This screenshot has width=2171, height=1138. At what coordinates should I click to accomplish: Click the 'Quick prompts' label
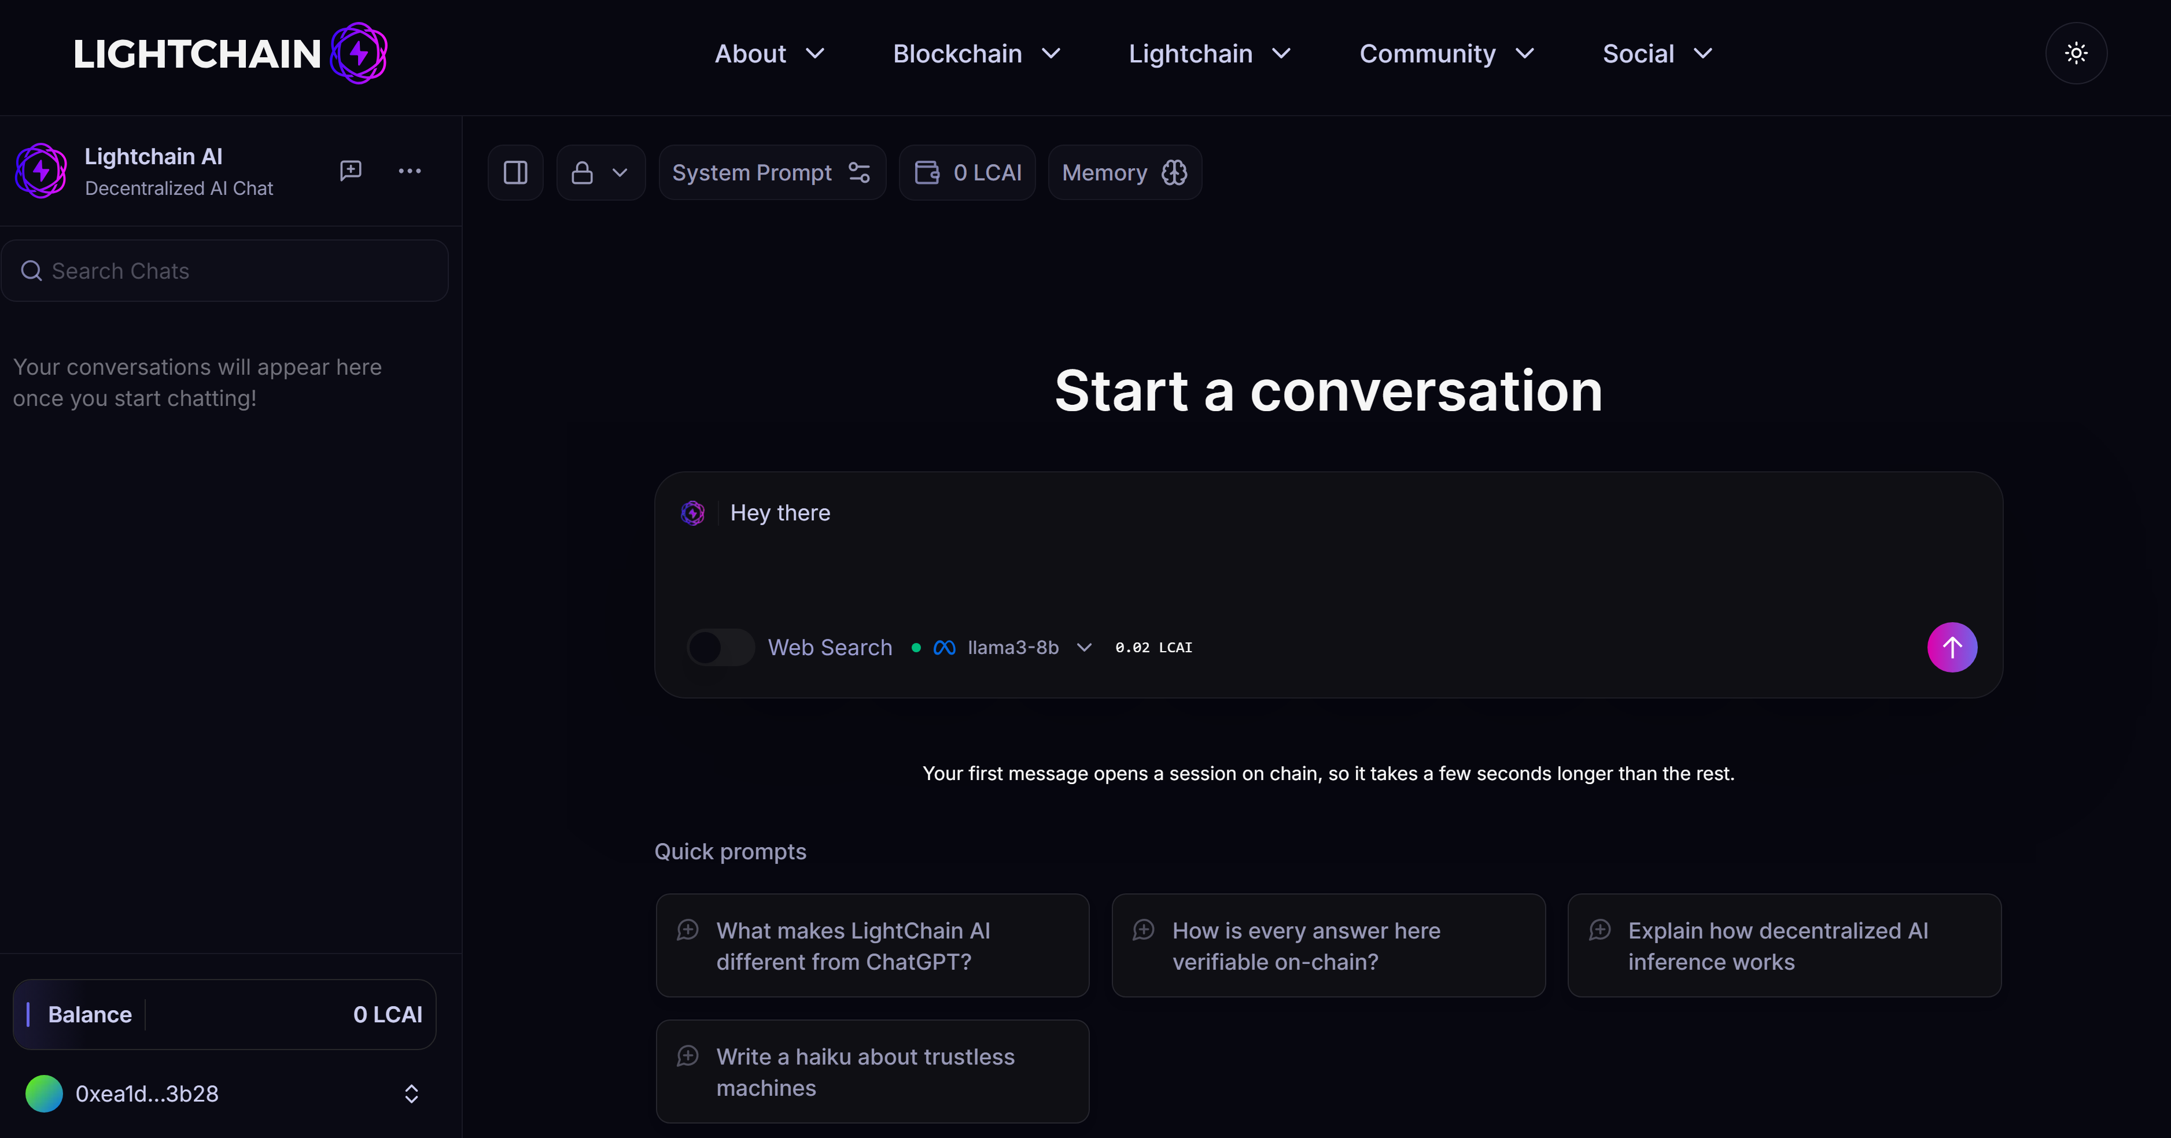tap(730, 852)
